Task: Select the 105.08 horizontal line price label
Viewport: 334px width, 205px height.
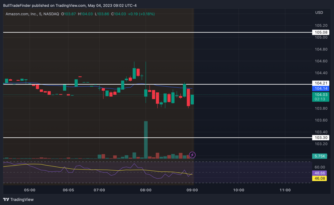Action: [x=321, y=32]
